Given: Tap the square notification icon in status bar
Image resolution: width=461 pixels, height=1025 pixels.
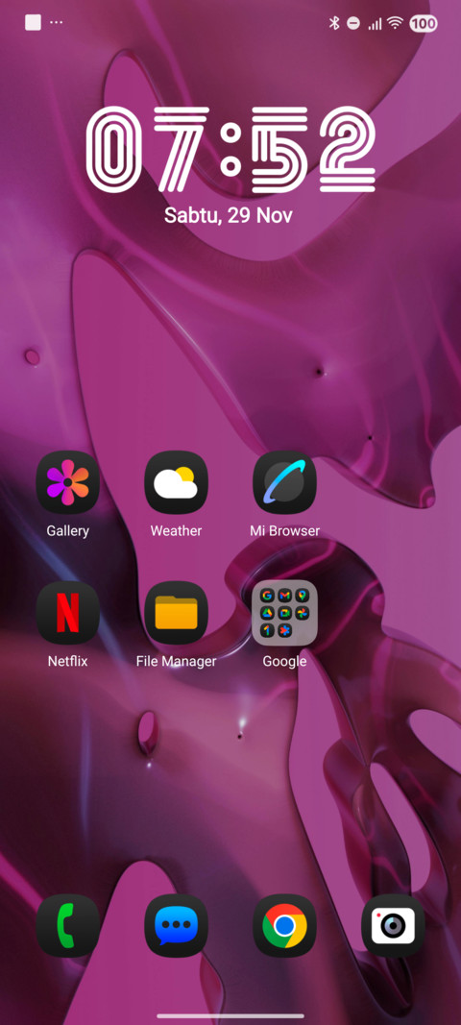Looking at the screenshot, I should (33, 23).
